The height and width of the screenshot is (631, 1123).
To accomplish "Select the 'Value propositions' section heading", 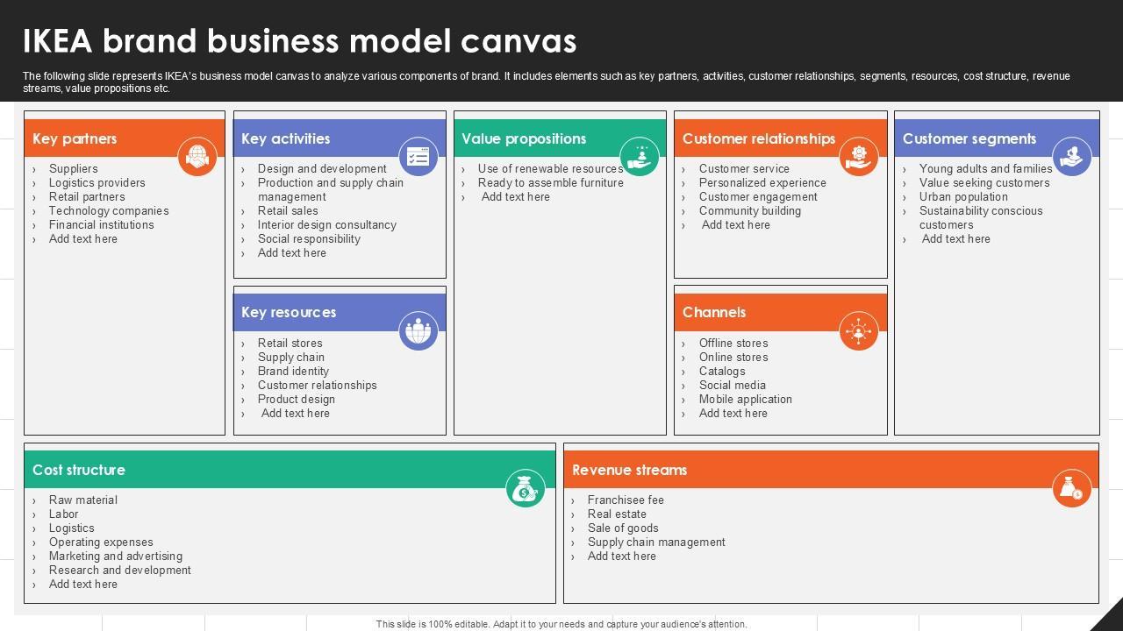I will pyautogui.click(x=524, y=138).
